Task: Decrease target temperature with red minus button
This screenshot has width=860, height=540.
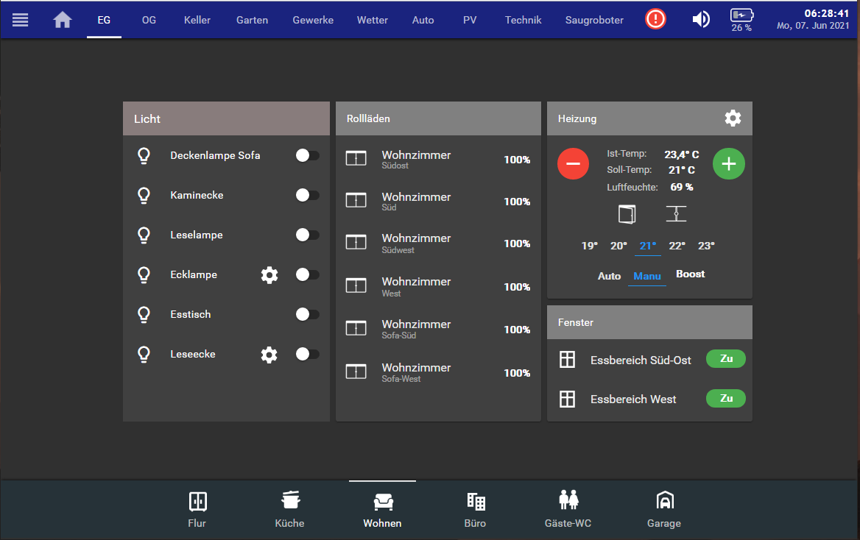Action: click(x=574, y=163)
